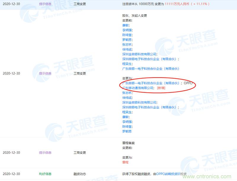Screen dimensions: 237x181
Task: Click 工商变更 in the 注册资本 change row
Action: tap(80, 4)
